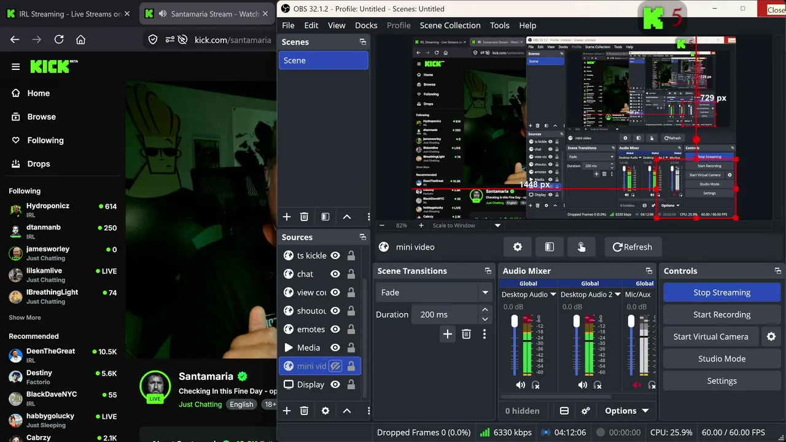786x442 pixels.
Task: Pop out the Scenes dock
Action: coord(363,42)
